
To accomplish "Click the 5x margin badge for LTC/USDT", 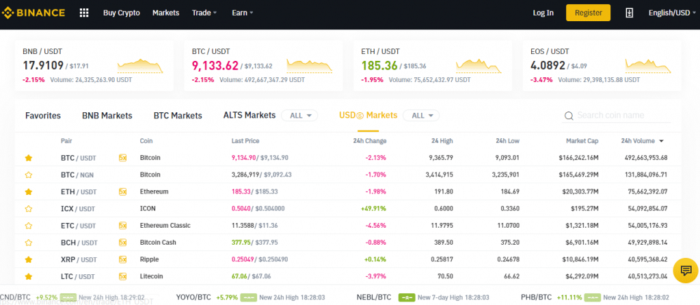I will 123,276.
